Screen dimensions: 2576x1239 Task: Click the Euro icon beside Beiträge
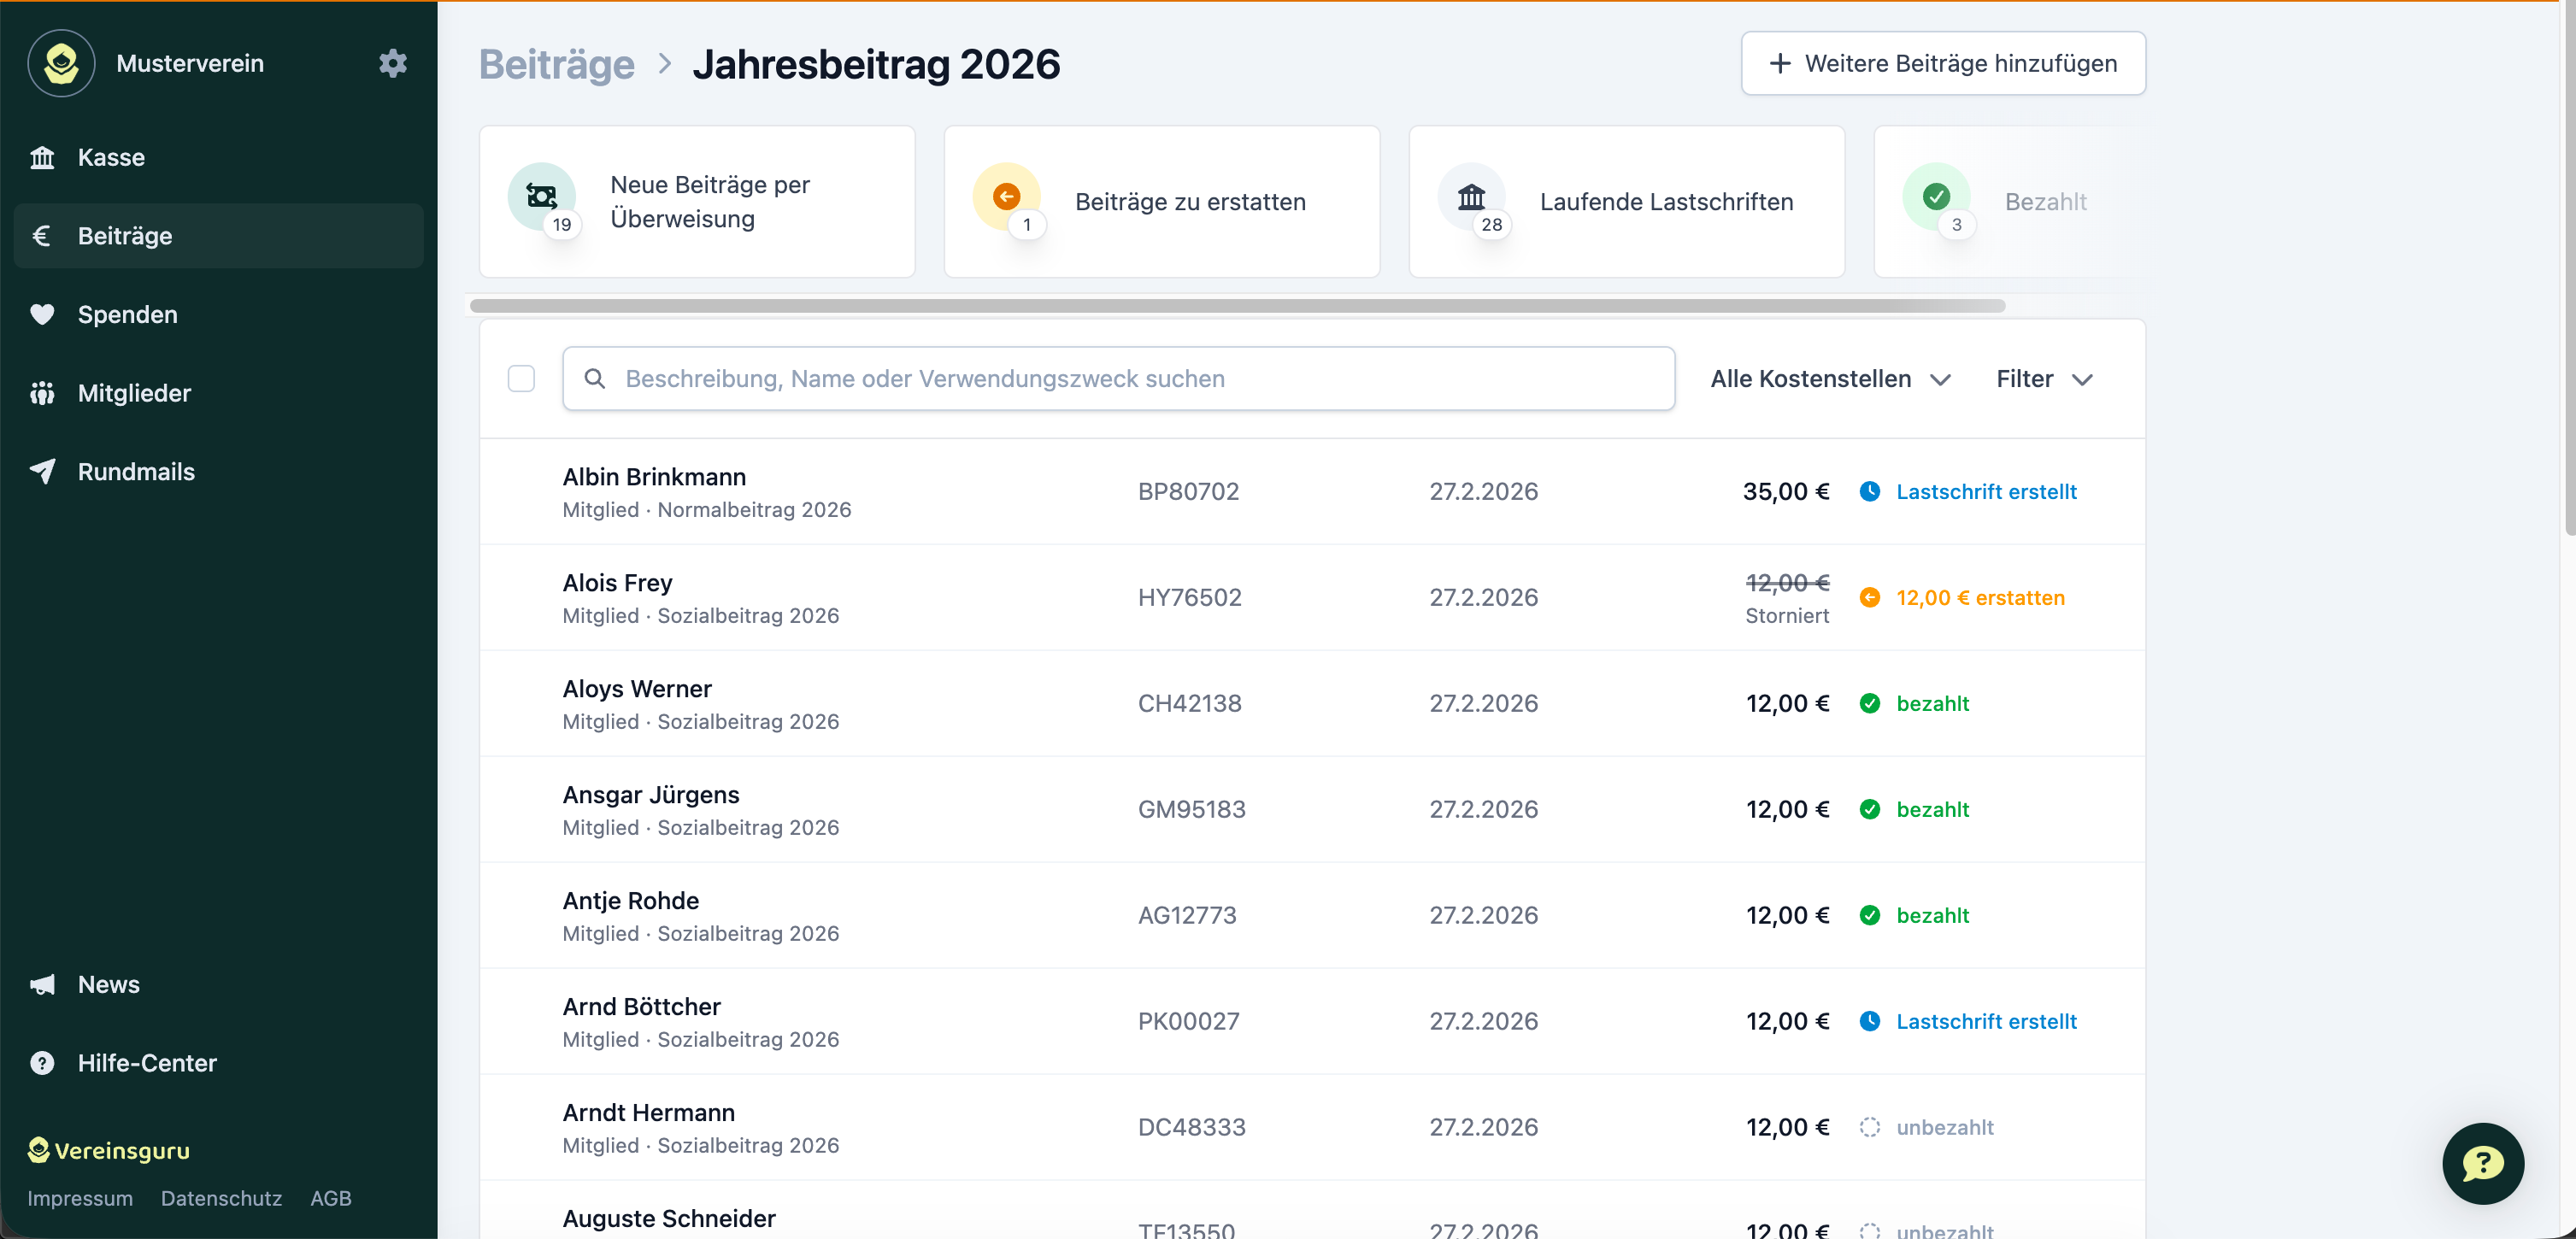41,235
